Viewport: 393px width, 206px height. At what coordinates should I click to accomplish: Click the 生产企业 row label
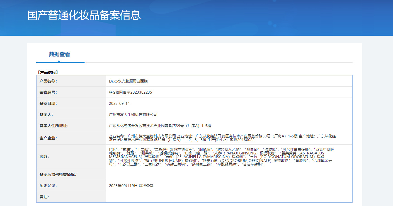48,138
